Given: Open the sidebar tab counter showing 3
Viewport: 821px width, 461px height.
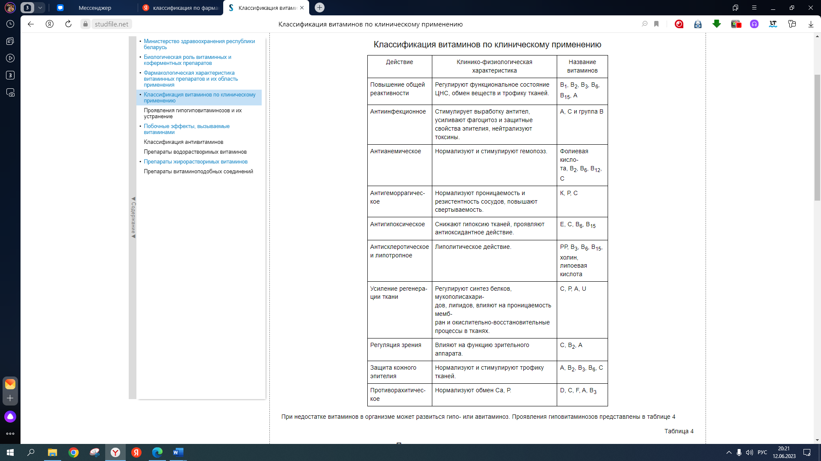Looking at the screenshot, I should [x=10, y=76].
